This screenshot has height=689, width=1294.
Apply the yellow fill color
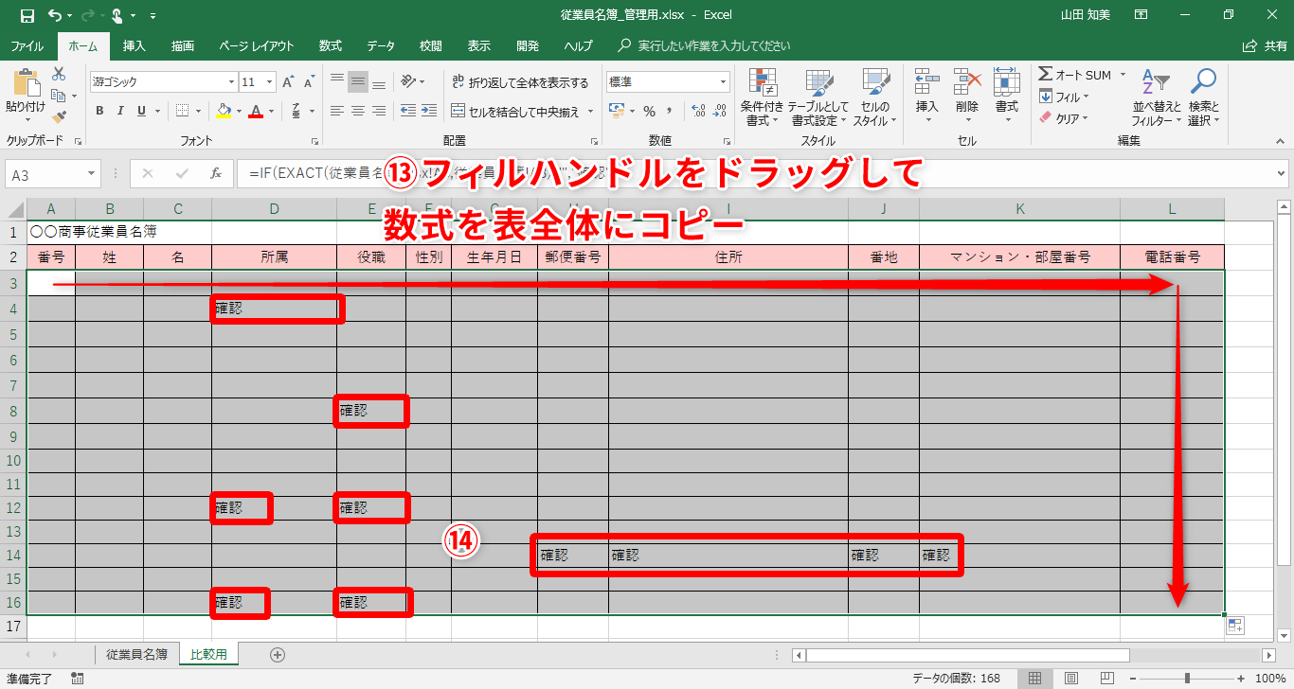tap(224, 111)
